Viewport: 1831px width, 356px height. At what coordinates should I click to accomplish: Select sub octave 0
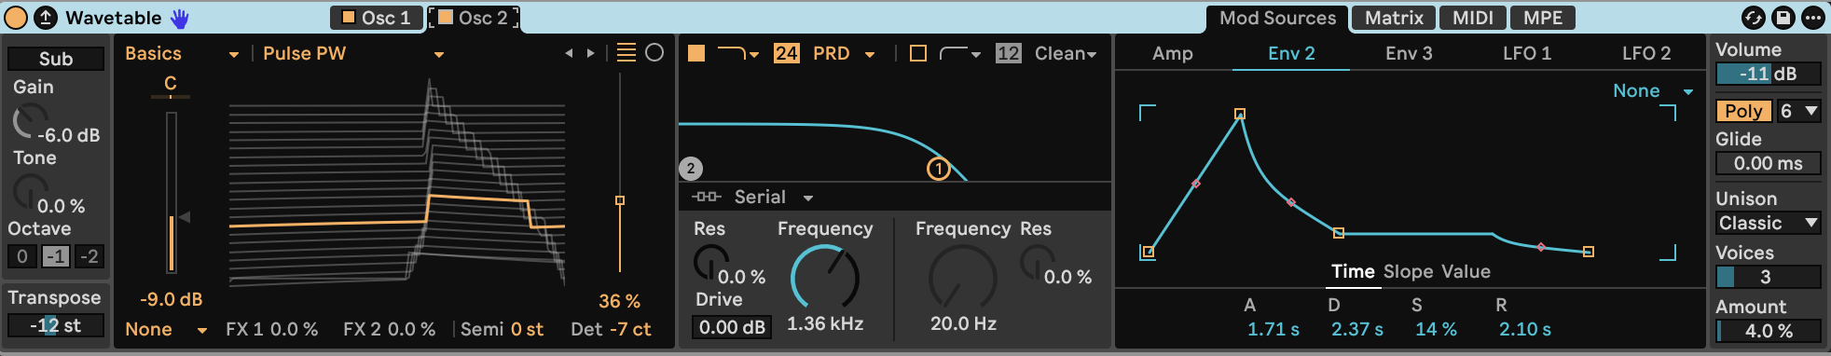pos(23,256)
